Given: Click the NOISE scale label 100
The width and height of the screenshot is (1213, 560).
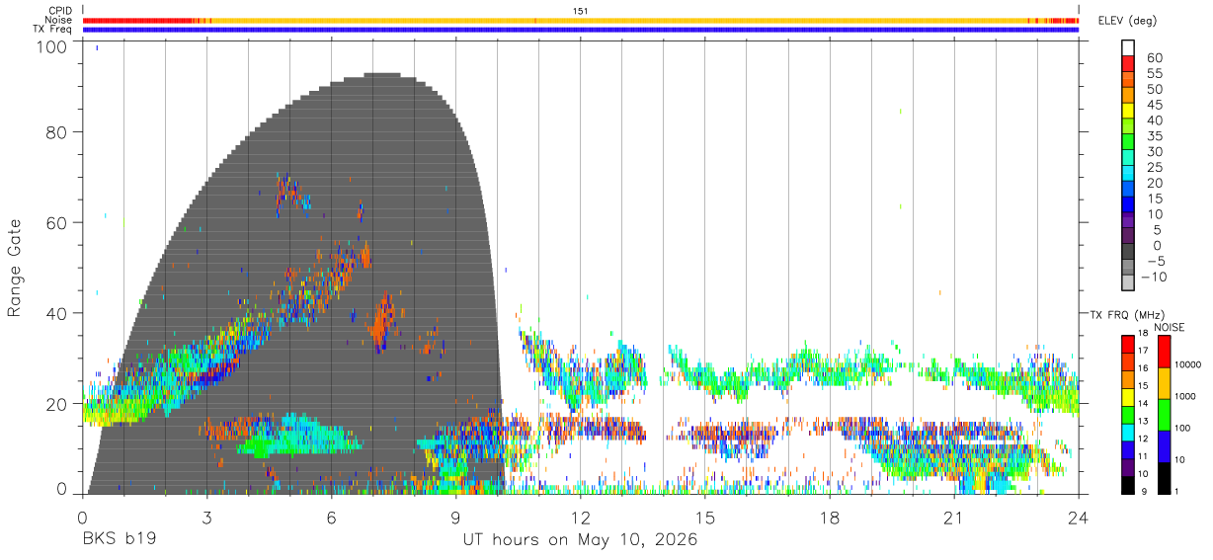Looking at the screenshot, I should tap(1183, 428).
